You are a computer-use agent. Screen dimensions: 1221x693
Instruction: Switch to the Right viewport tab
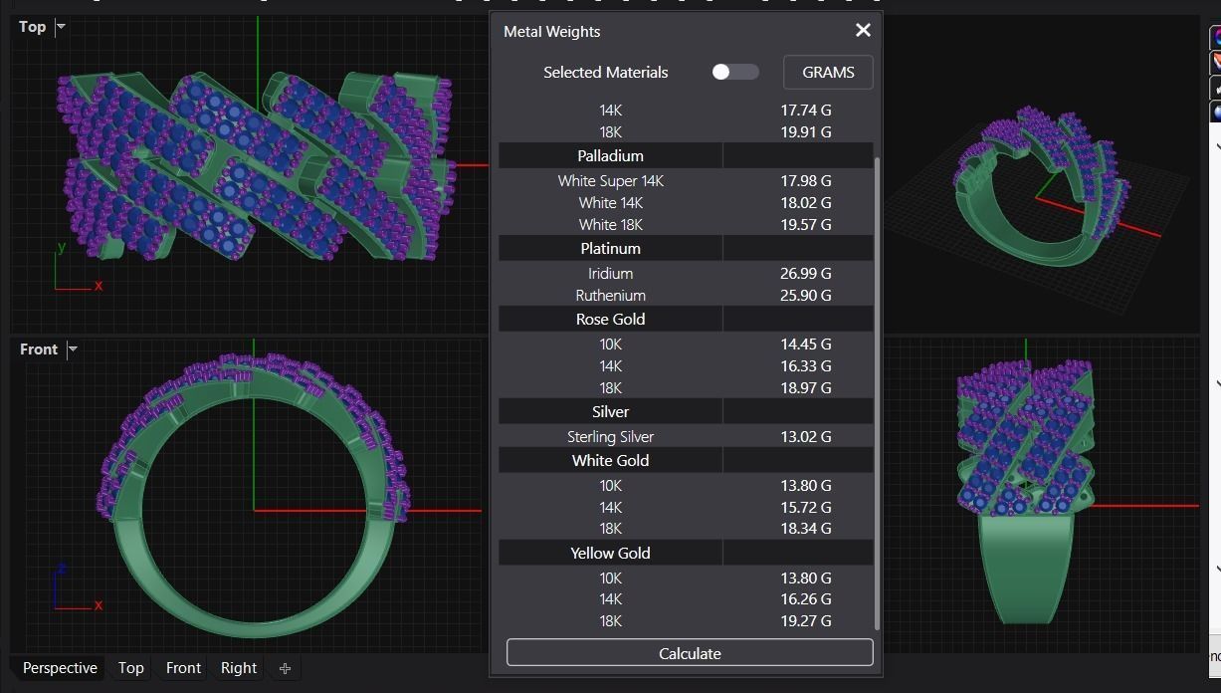(239, 668)
